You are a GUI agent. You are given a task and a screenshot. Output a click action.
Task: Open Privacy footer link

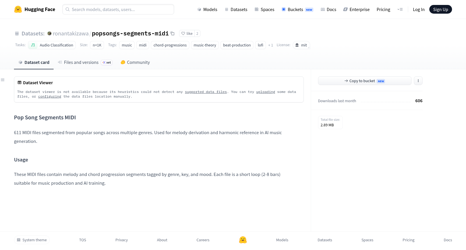tap(121, 240)
